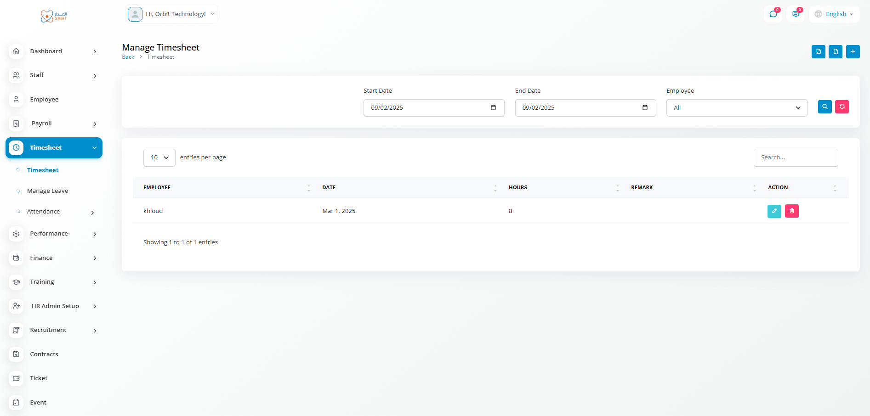Reset filters with the pink refresh button
This screenshot has width=870, height=416.
(842, 107)
